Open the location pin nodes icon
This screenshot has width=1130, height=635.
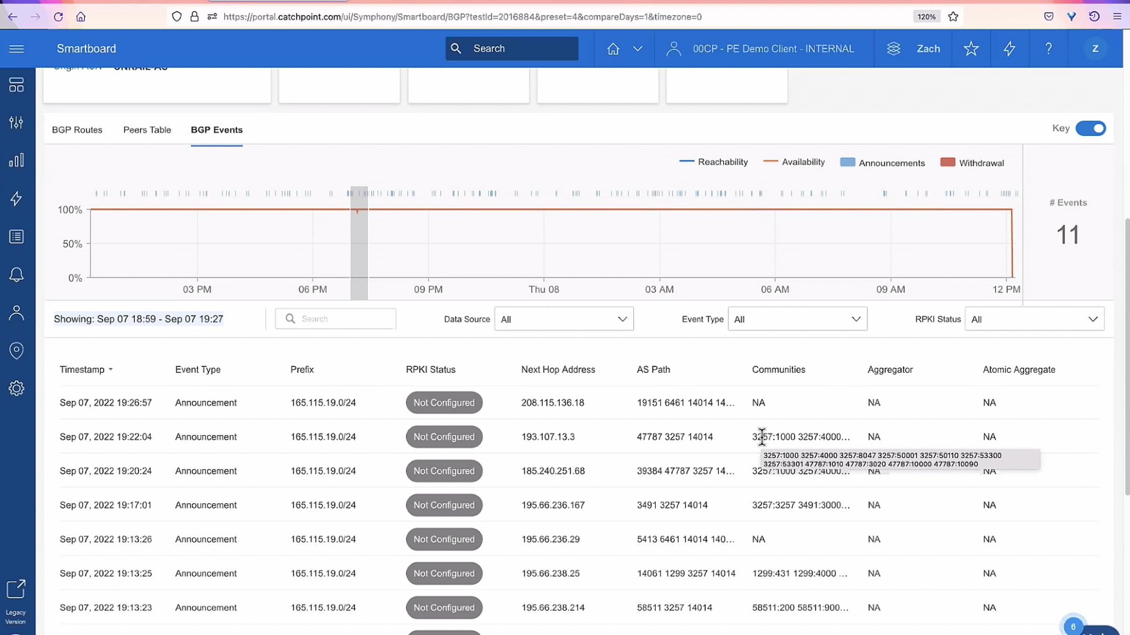pyautogui.click(x=16, y=350)
